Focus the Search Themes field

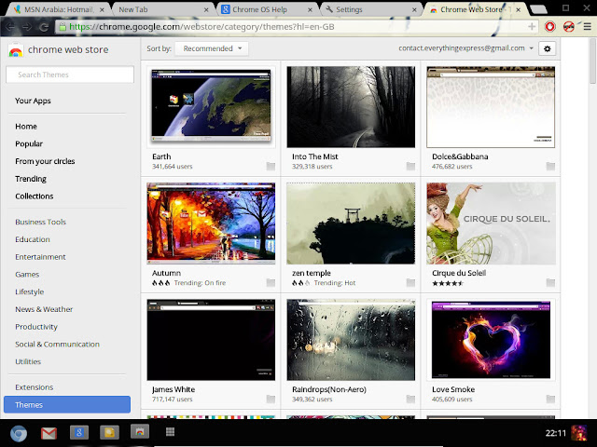pos(70,74)
